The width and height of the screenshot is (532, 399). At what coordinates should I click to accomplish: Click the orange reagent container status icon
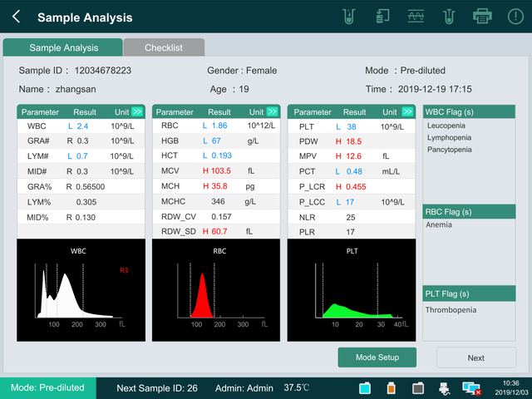(x=391, y=388)
